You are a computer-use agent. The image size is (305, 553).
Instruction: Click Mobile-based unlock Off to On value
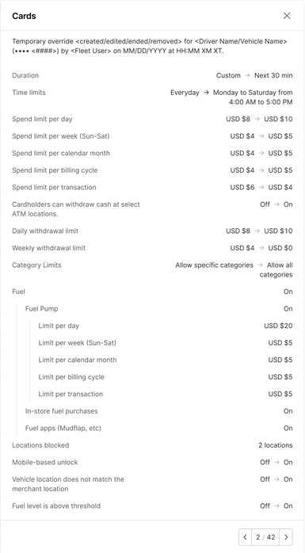tap(276, 463)
